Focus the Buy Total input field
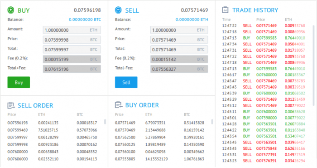This screenshot has height=168, width=317. pyautogui.click(x=72, y=49)
